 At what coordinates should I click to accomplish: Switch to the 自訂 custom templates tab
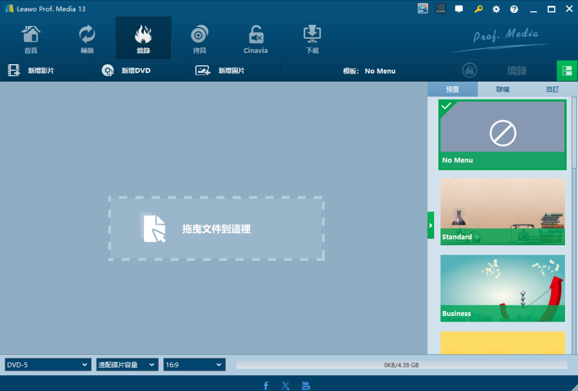(x=552, y=90)
